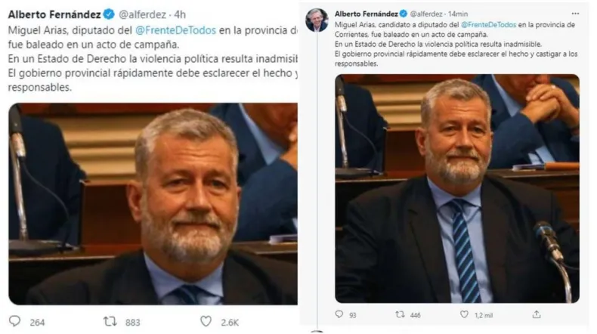Retweet the right tweet showing 446
Viewport: 597px width, 334px height.
pos(400,314)
